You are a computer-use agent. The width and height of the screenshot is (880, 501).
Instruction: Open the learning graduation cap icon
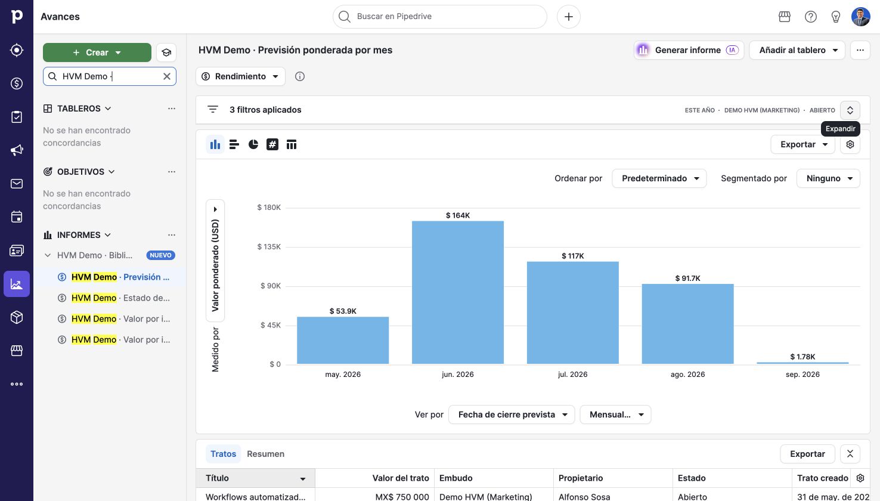pos(166,52)
